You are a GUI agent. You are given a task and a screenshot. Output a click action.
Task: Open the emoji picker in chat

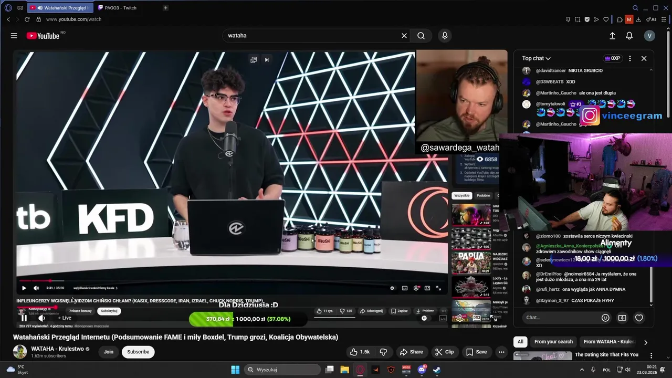click(x=605, y=318)
